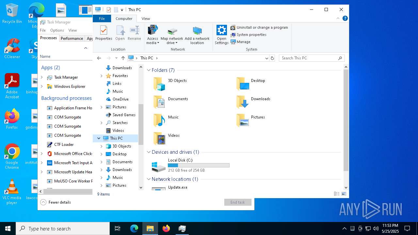Click Manage in System group
This screenshot has height=235, width=418.
pyautogui.click(x=241, y=42)
